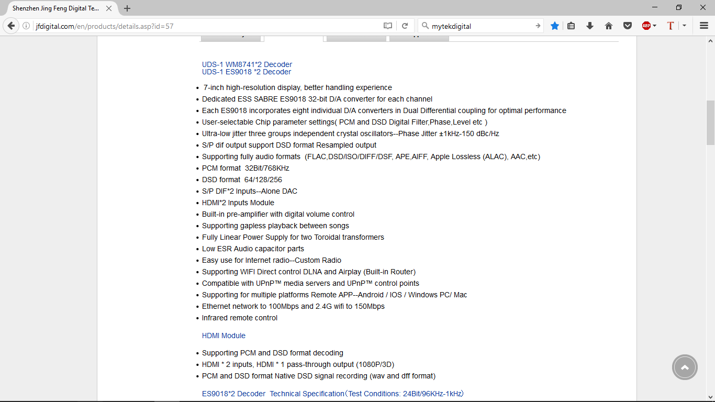Click the scroll-to-top round button
Image resolution: width=715 pixels, height=402 pixels.
pos(685,367)
